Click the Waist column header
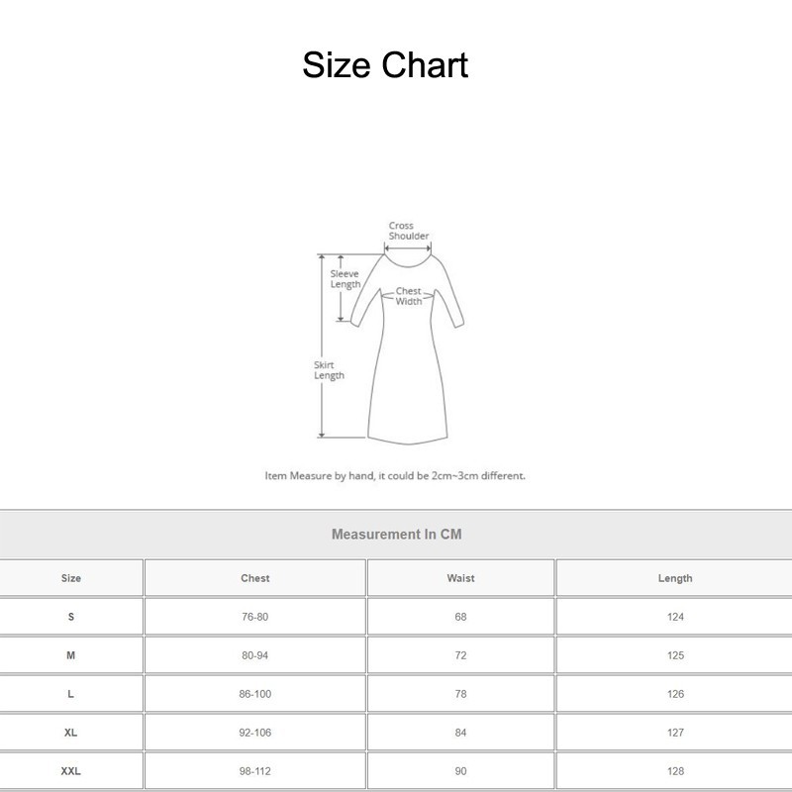 460,578
